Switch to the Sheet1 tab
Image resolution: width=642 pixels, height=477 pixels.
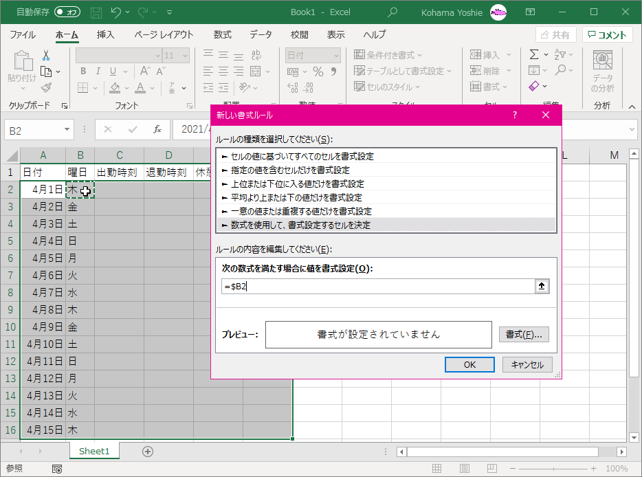click(94, 452)
